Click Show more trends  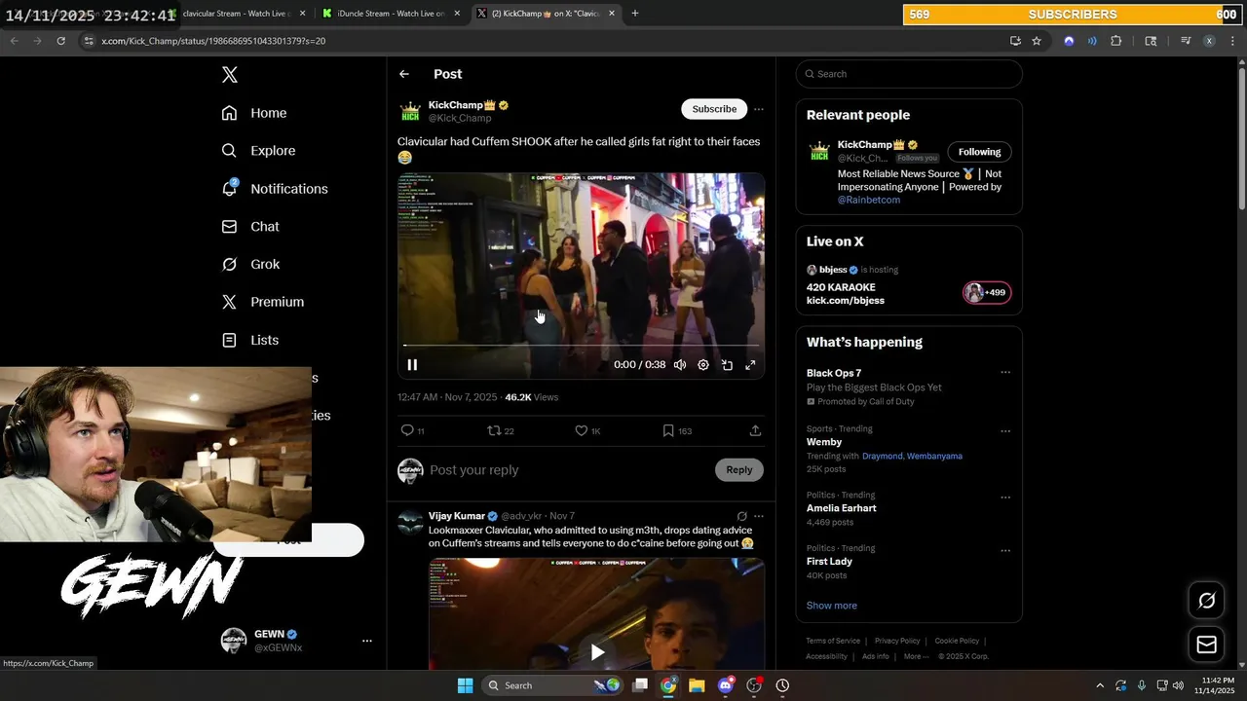(831, 606)
